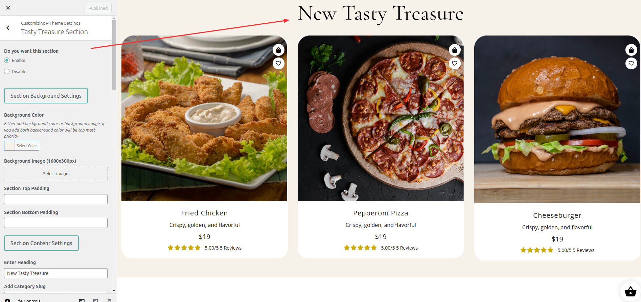Image resolution: width=641 pixels, height=302 pixels.
Task: Add Fried Chicken to wishlist heart icon
Action: tap(278, 63)
